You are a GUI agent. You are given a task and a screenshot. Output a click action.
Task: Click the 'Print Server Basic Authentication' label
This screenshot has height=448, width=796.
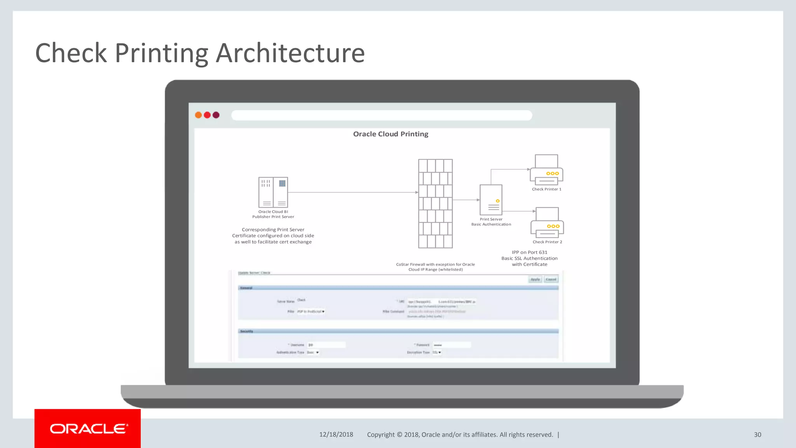[491, 222]
